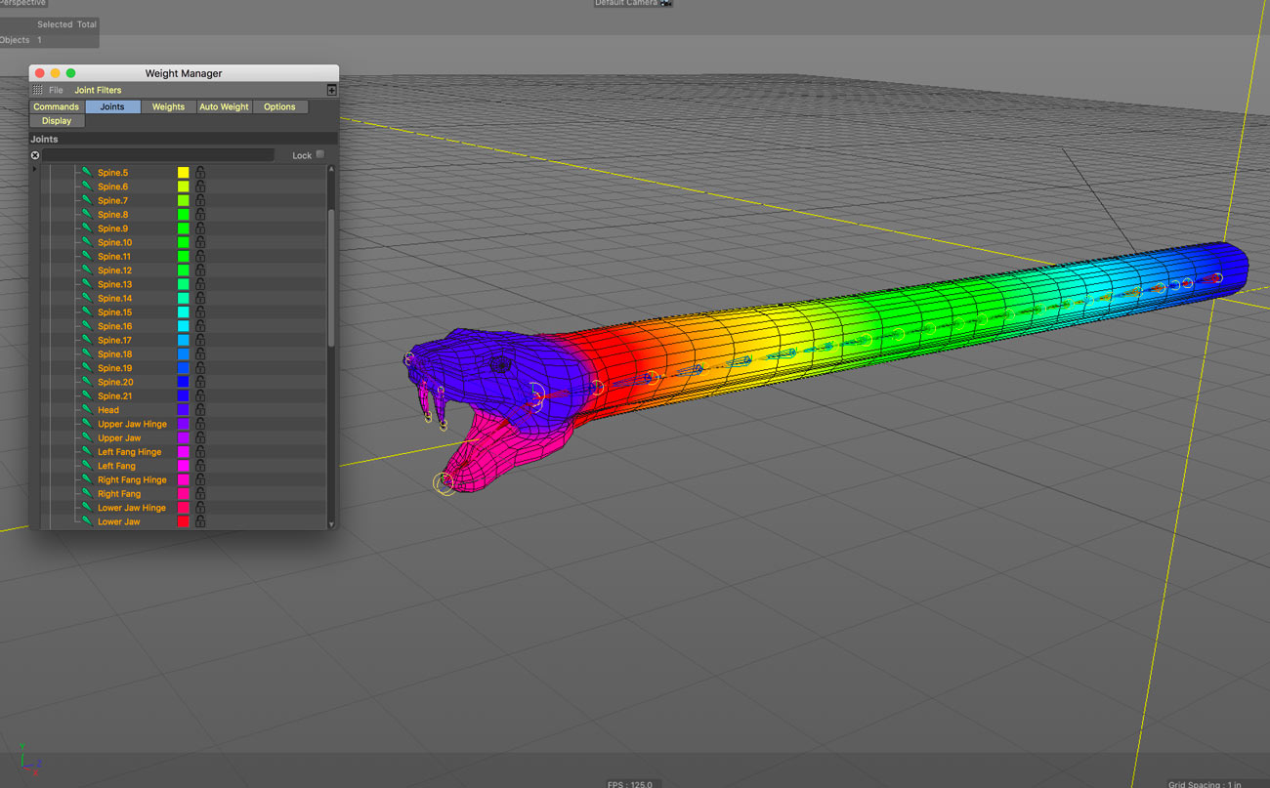
Task: Toggle the lock for Upper Jaw
Action: coord(200,438)
